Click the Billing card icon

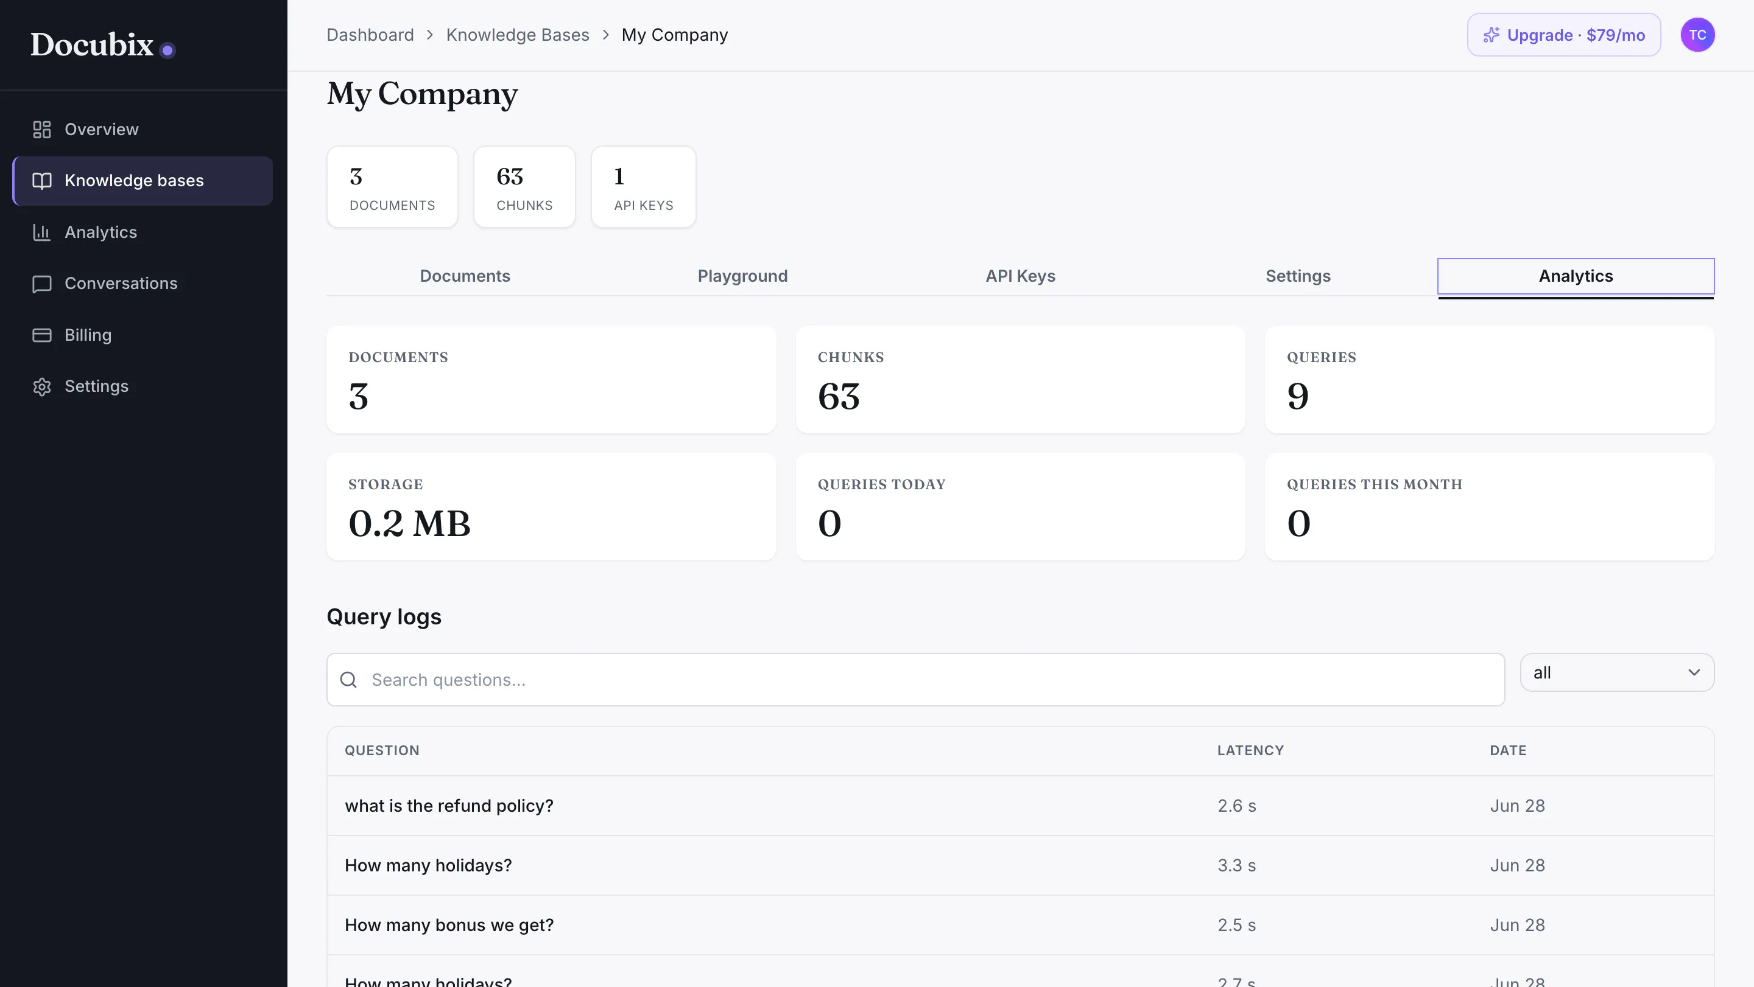(42, 335)
